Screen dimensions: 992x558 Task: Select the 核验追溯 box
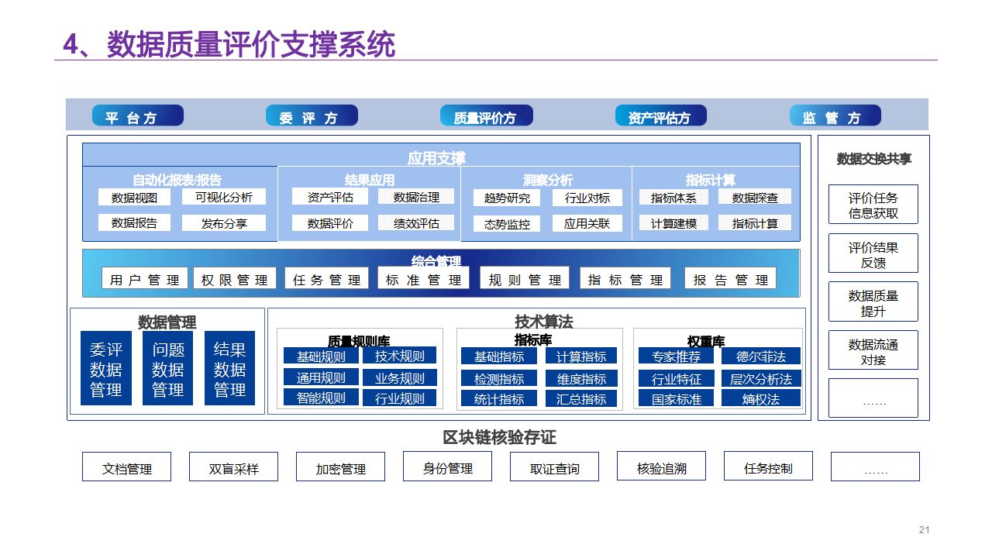(661, 467)
